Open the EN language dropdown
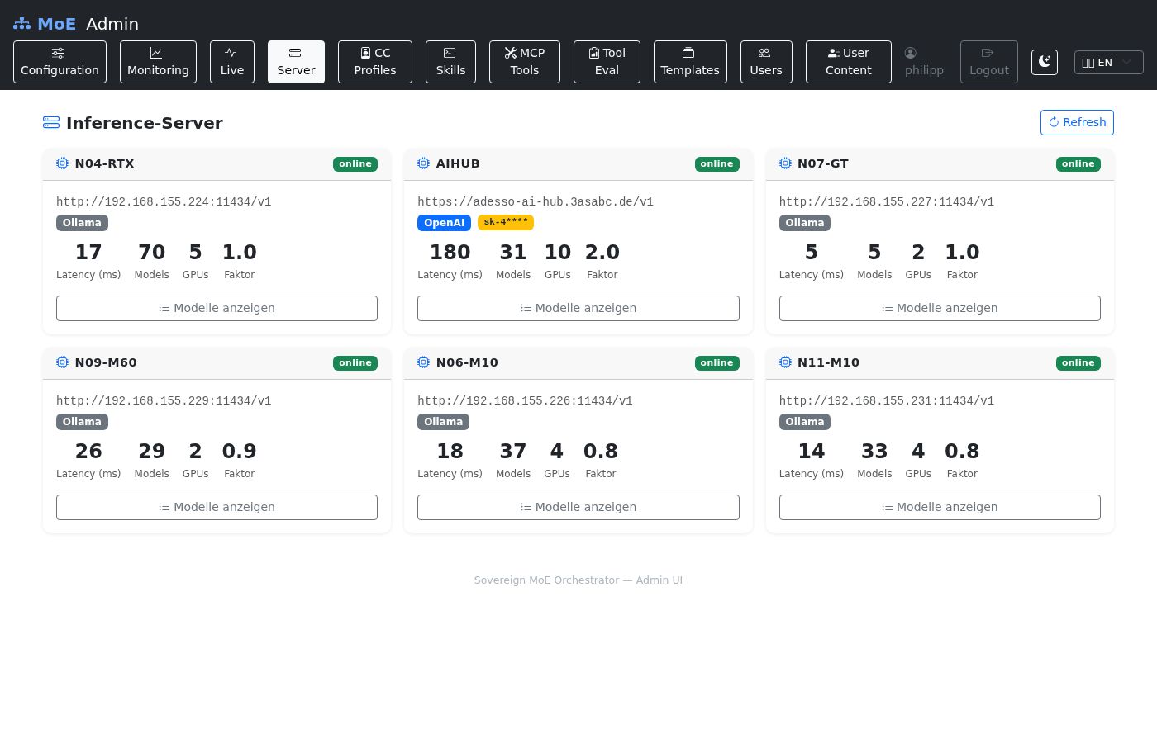 pyautogui.click(x=1108, y=62)
